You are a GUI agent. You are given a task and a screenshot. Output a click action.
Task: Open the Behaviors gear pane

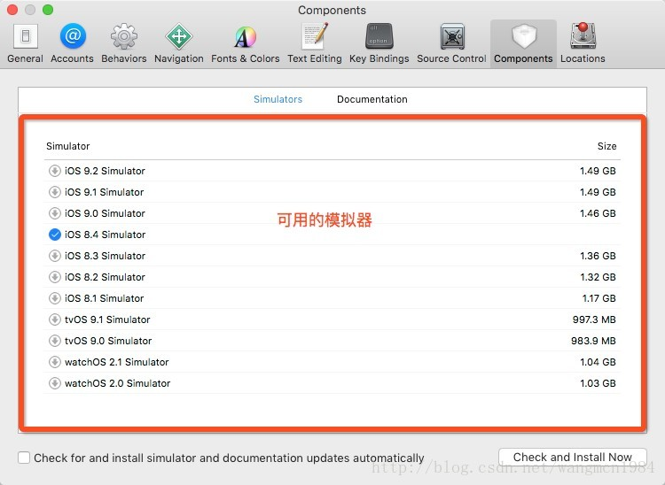click(124, 43)
